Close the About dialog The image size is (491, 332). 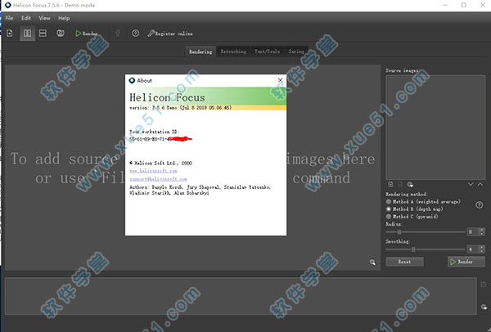pyautogui.click(x=280, y=80)
